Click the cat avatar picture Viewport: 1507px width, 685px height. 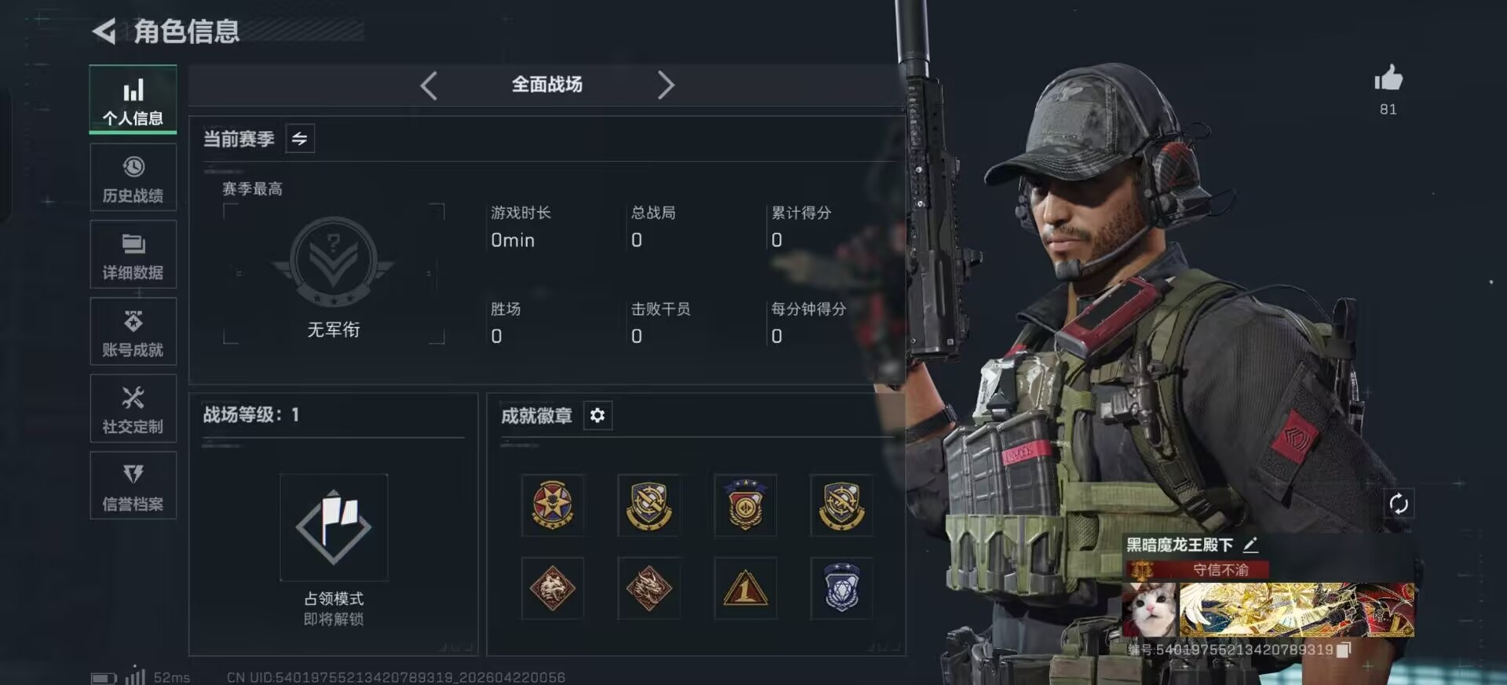(1151, 610)
